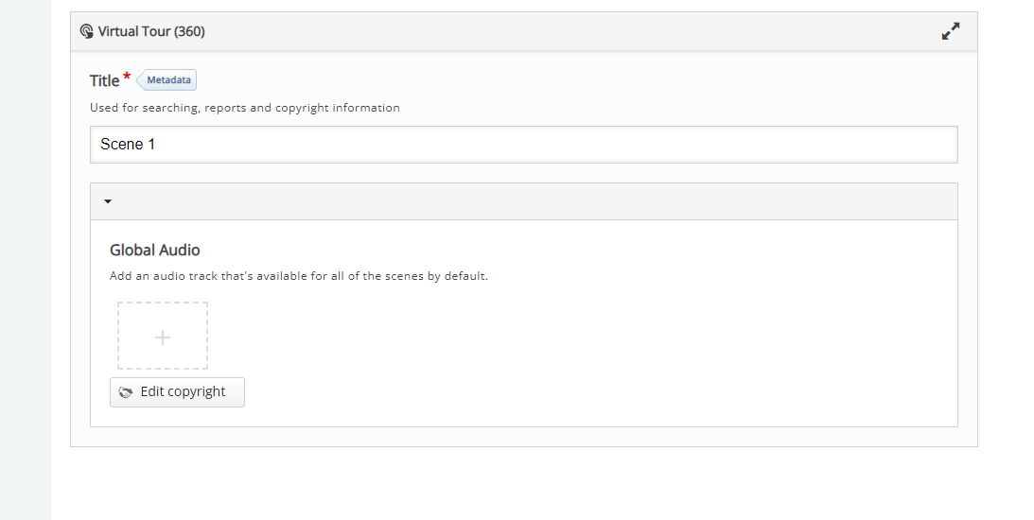1034x520 pixels.
Task: Click the 'Used for searching' description text
Action: click(x=245, y=108)
